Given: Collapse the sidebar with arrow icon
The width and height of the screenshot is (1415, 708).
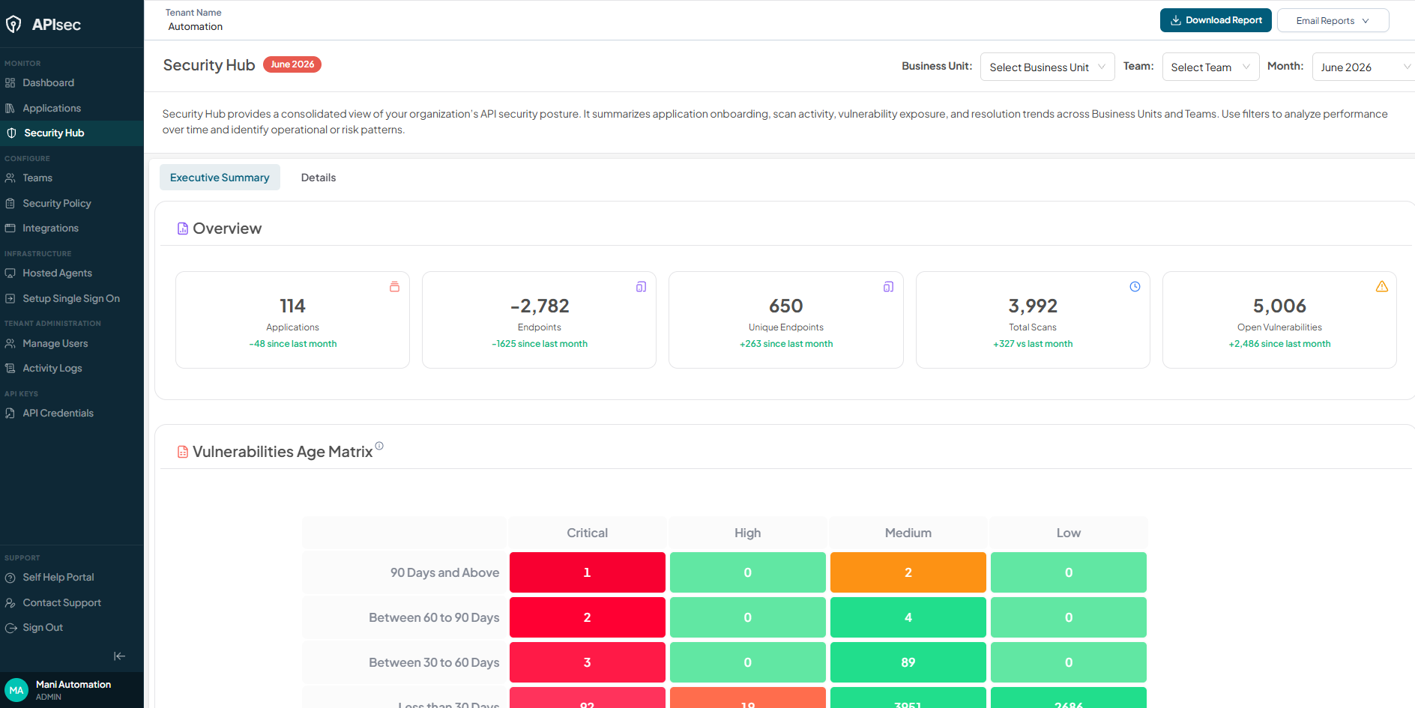Looking at the screenshot, I should click(x=119, y=656).
